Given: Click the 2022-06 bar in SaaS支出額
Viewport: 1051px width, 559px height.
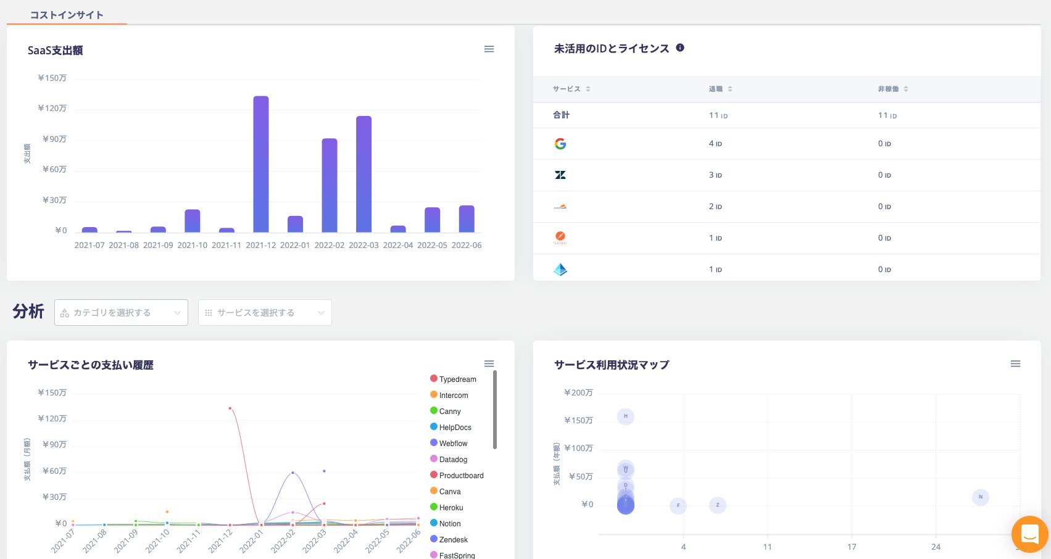Looking at the screenshot, I should pyautogui.click(x=467, y=219).
